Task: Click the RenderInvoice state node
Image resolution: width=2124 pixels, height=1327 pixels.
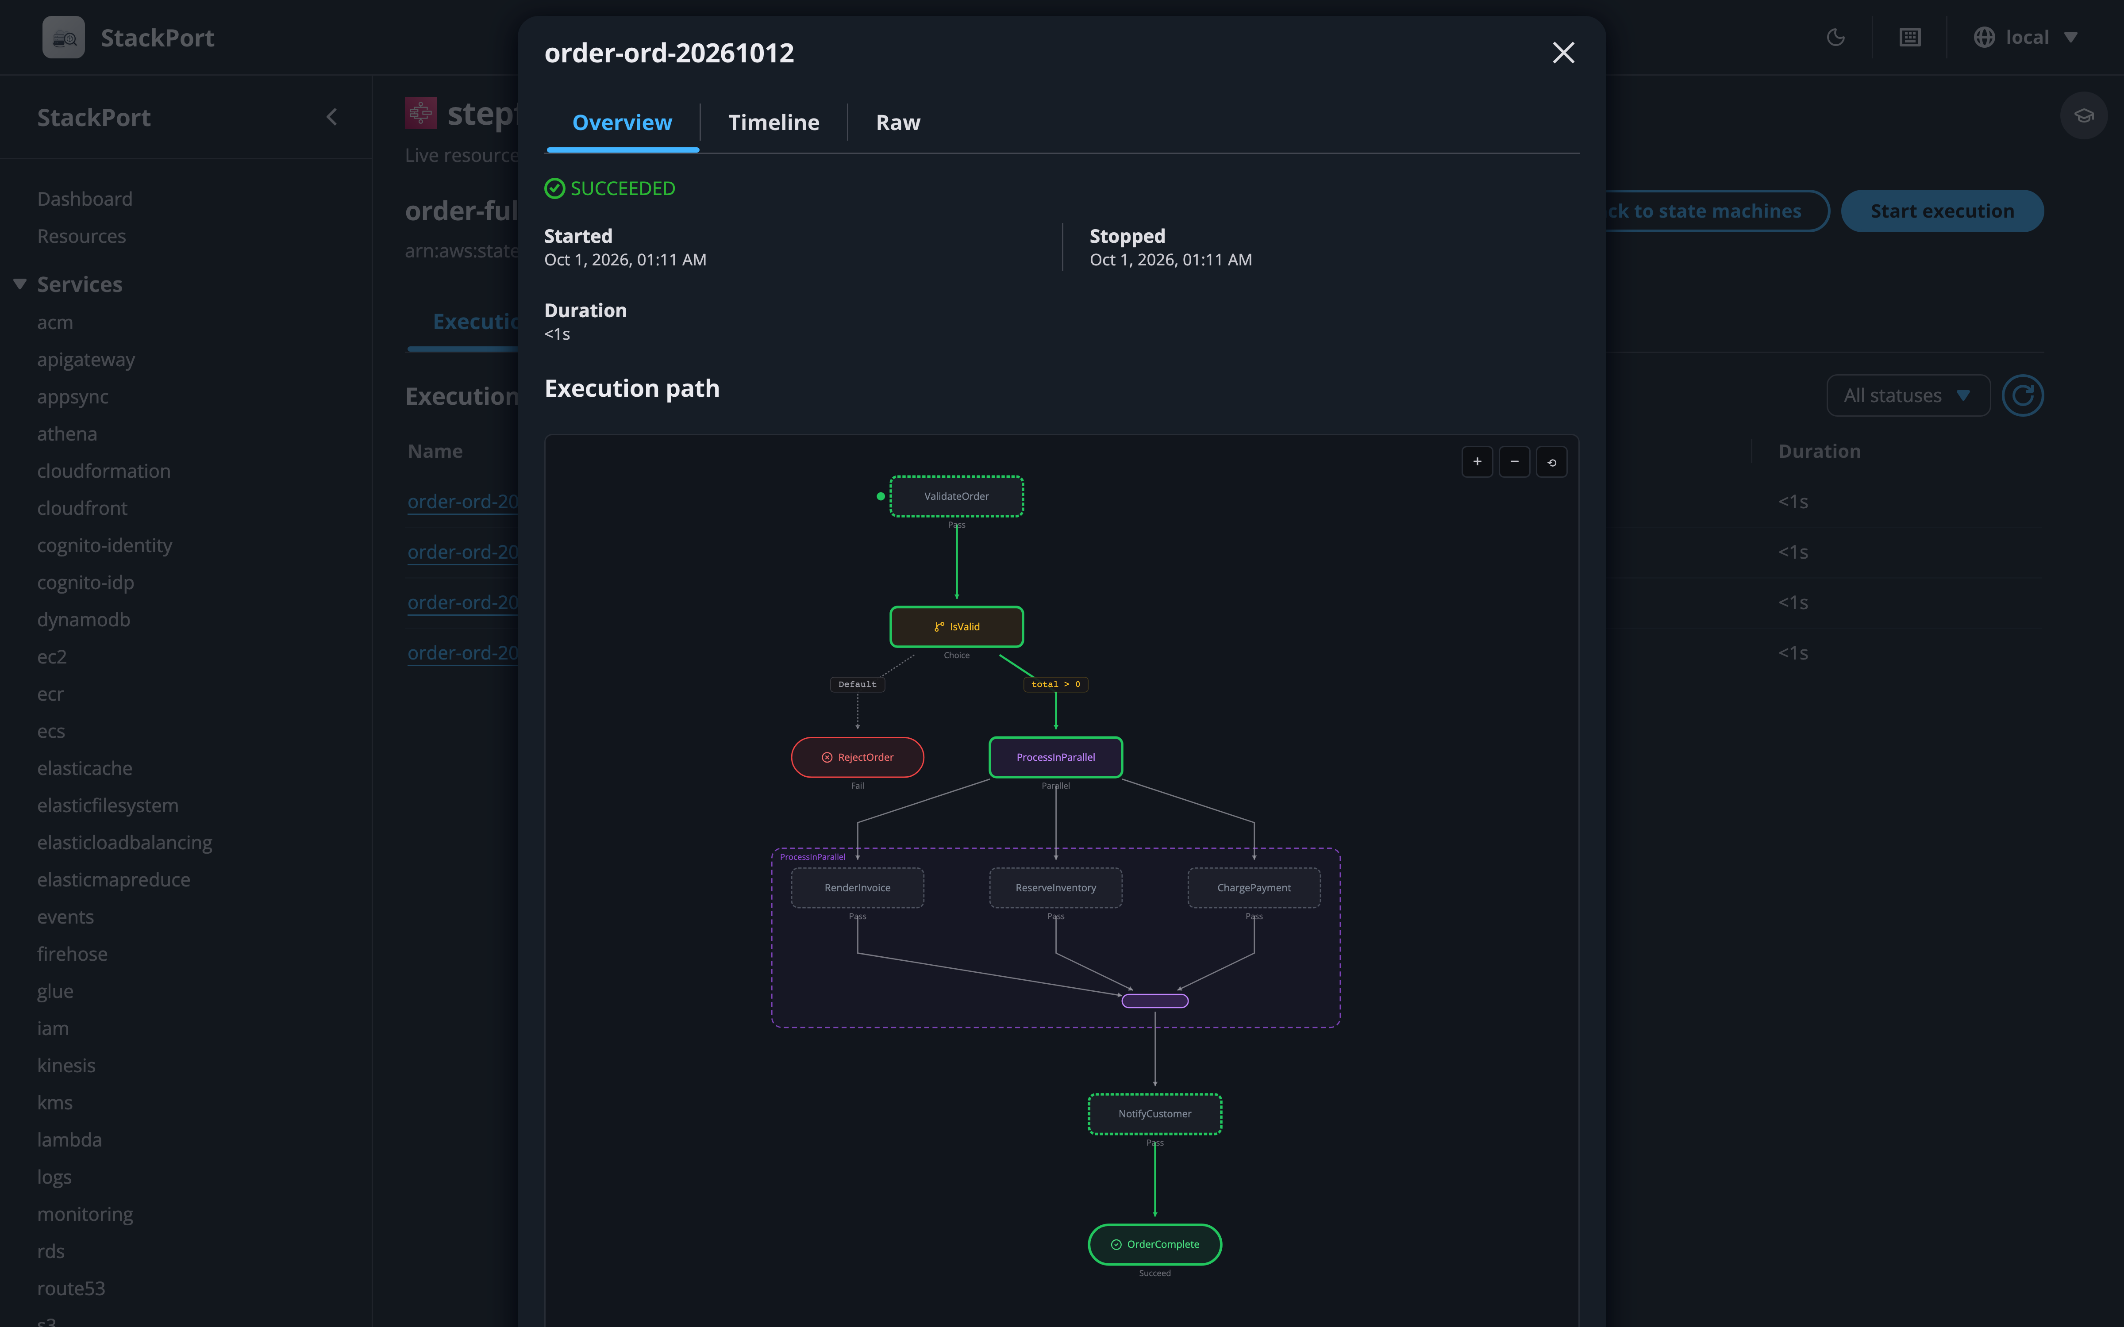Action: pos(858,888)
